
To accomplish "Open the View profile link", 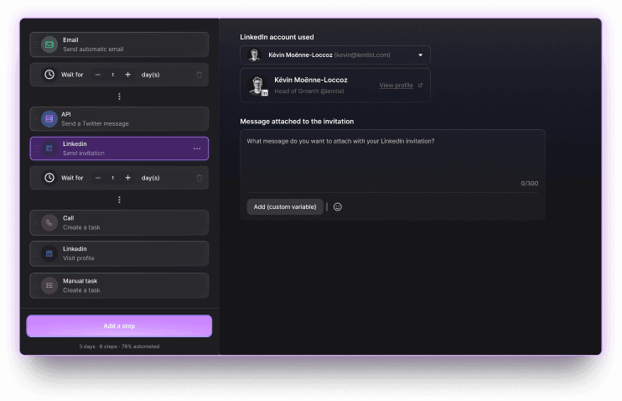I will click(396, 86).
